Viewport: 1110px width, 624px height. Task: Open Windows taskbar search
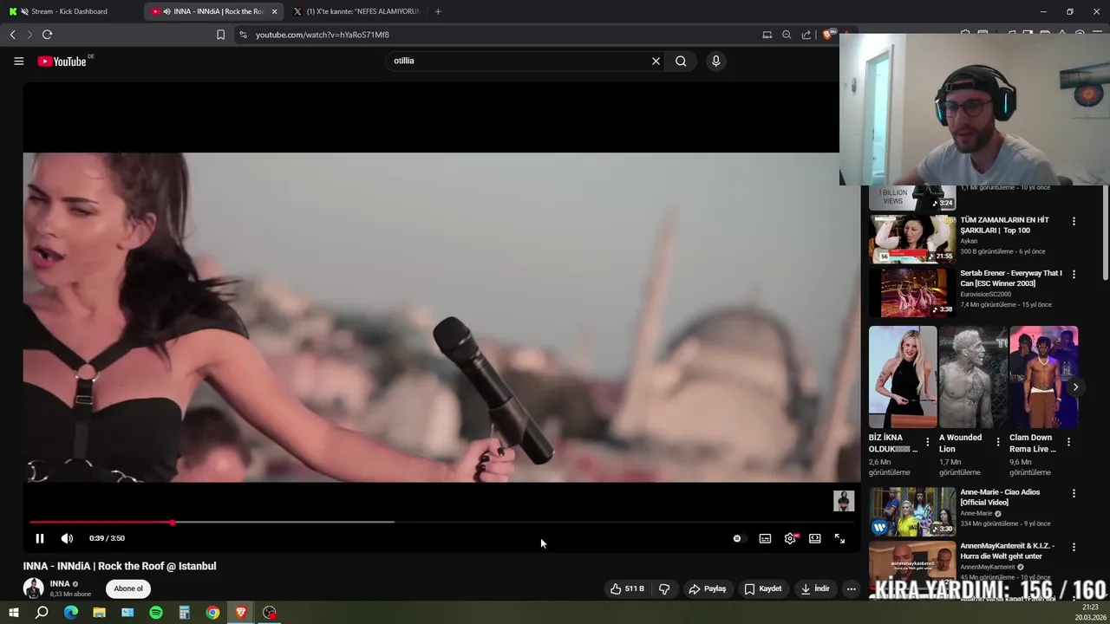point(42,613)
